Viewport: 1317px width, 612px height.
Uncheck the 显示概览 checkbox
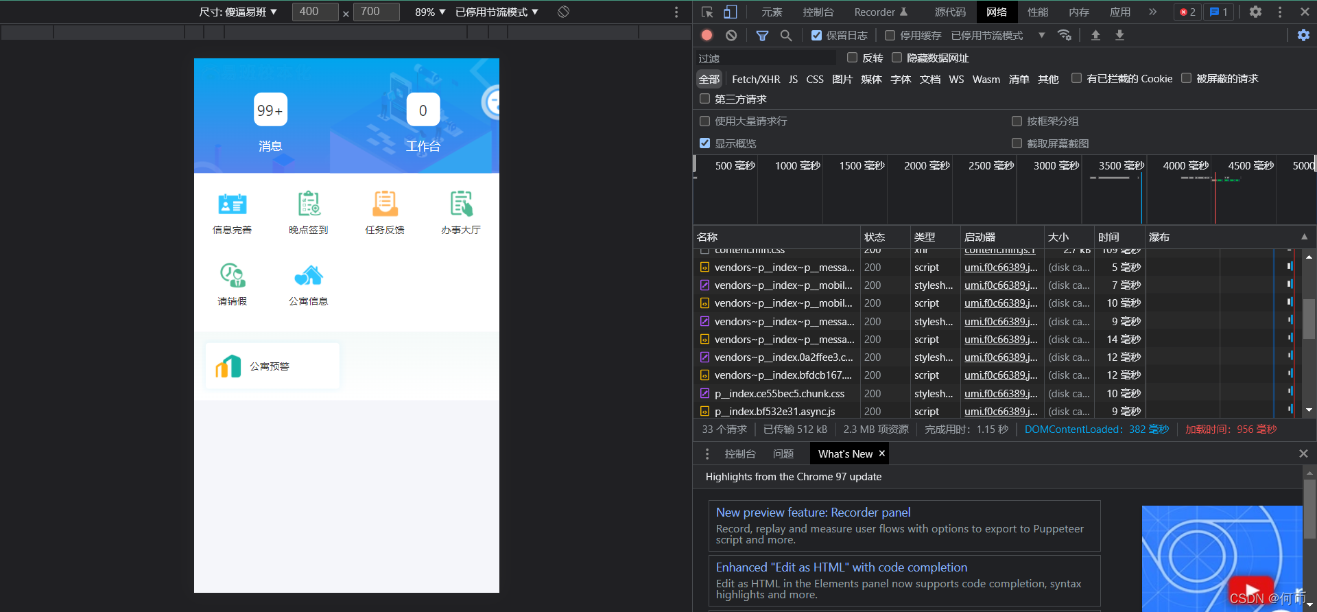(x=704, y=143)
